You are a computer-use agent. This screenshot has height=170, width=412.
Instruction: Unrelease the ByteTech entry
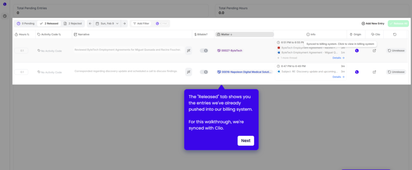[396, 51]
